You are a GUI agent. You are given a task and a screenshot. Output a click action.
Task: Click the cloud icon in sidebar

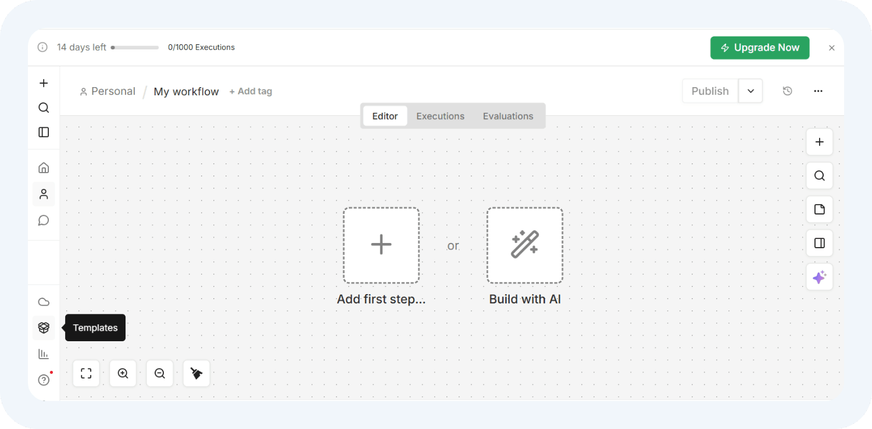pos(44,302)
